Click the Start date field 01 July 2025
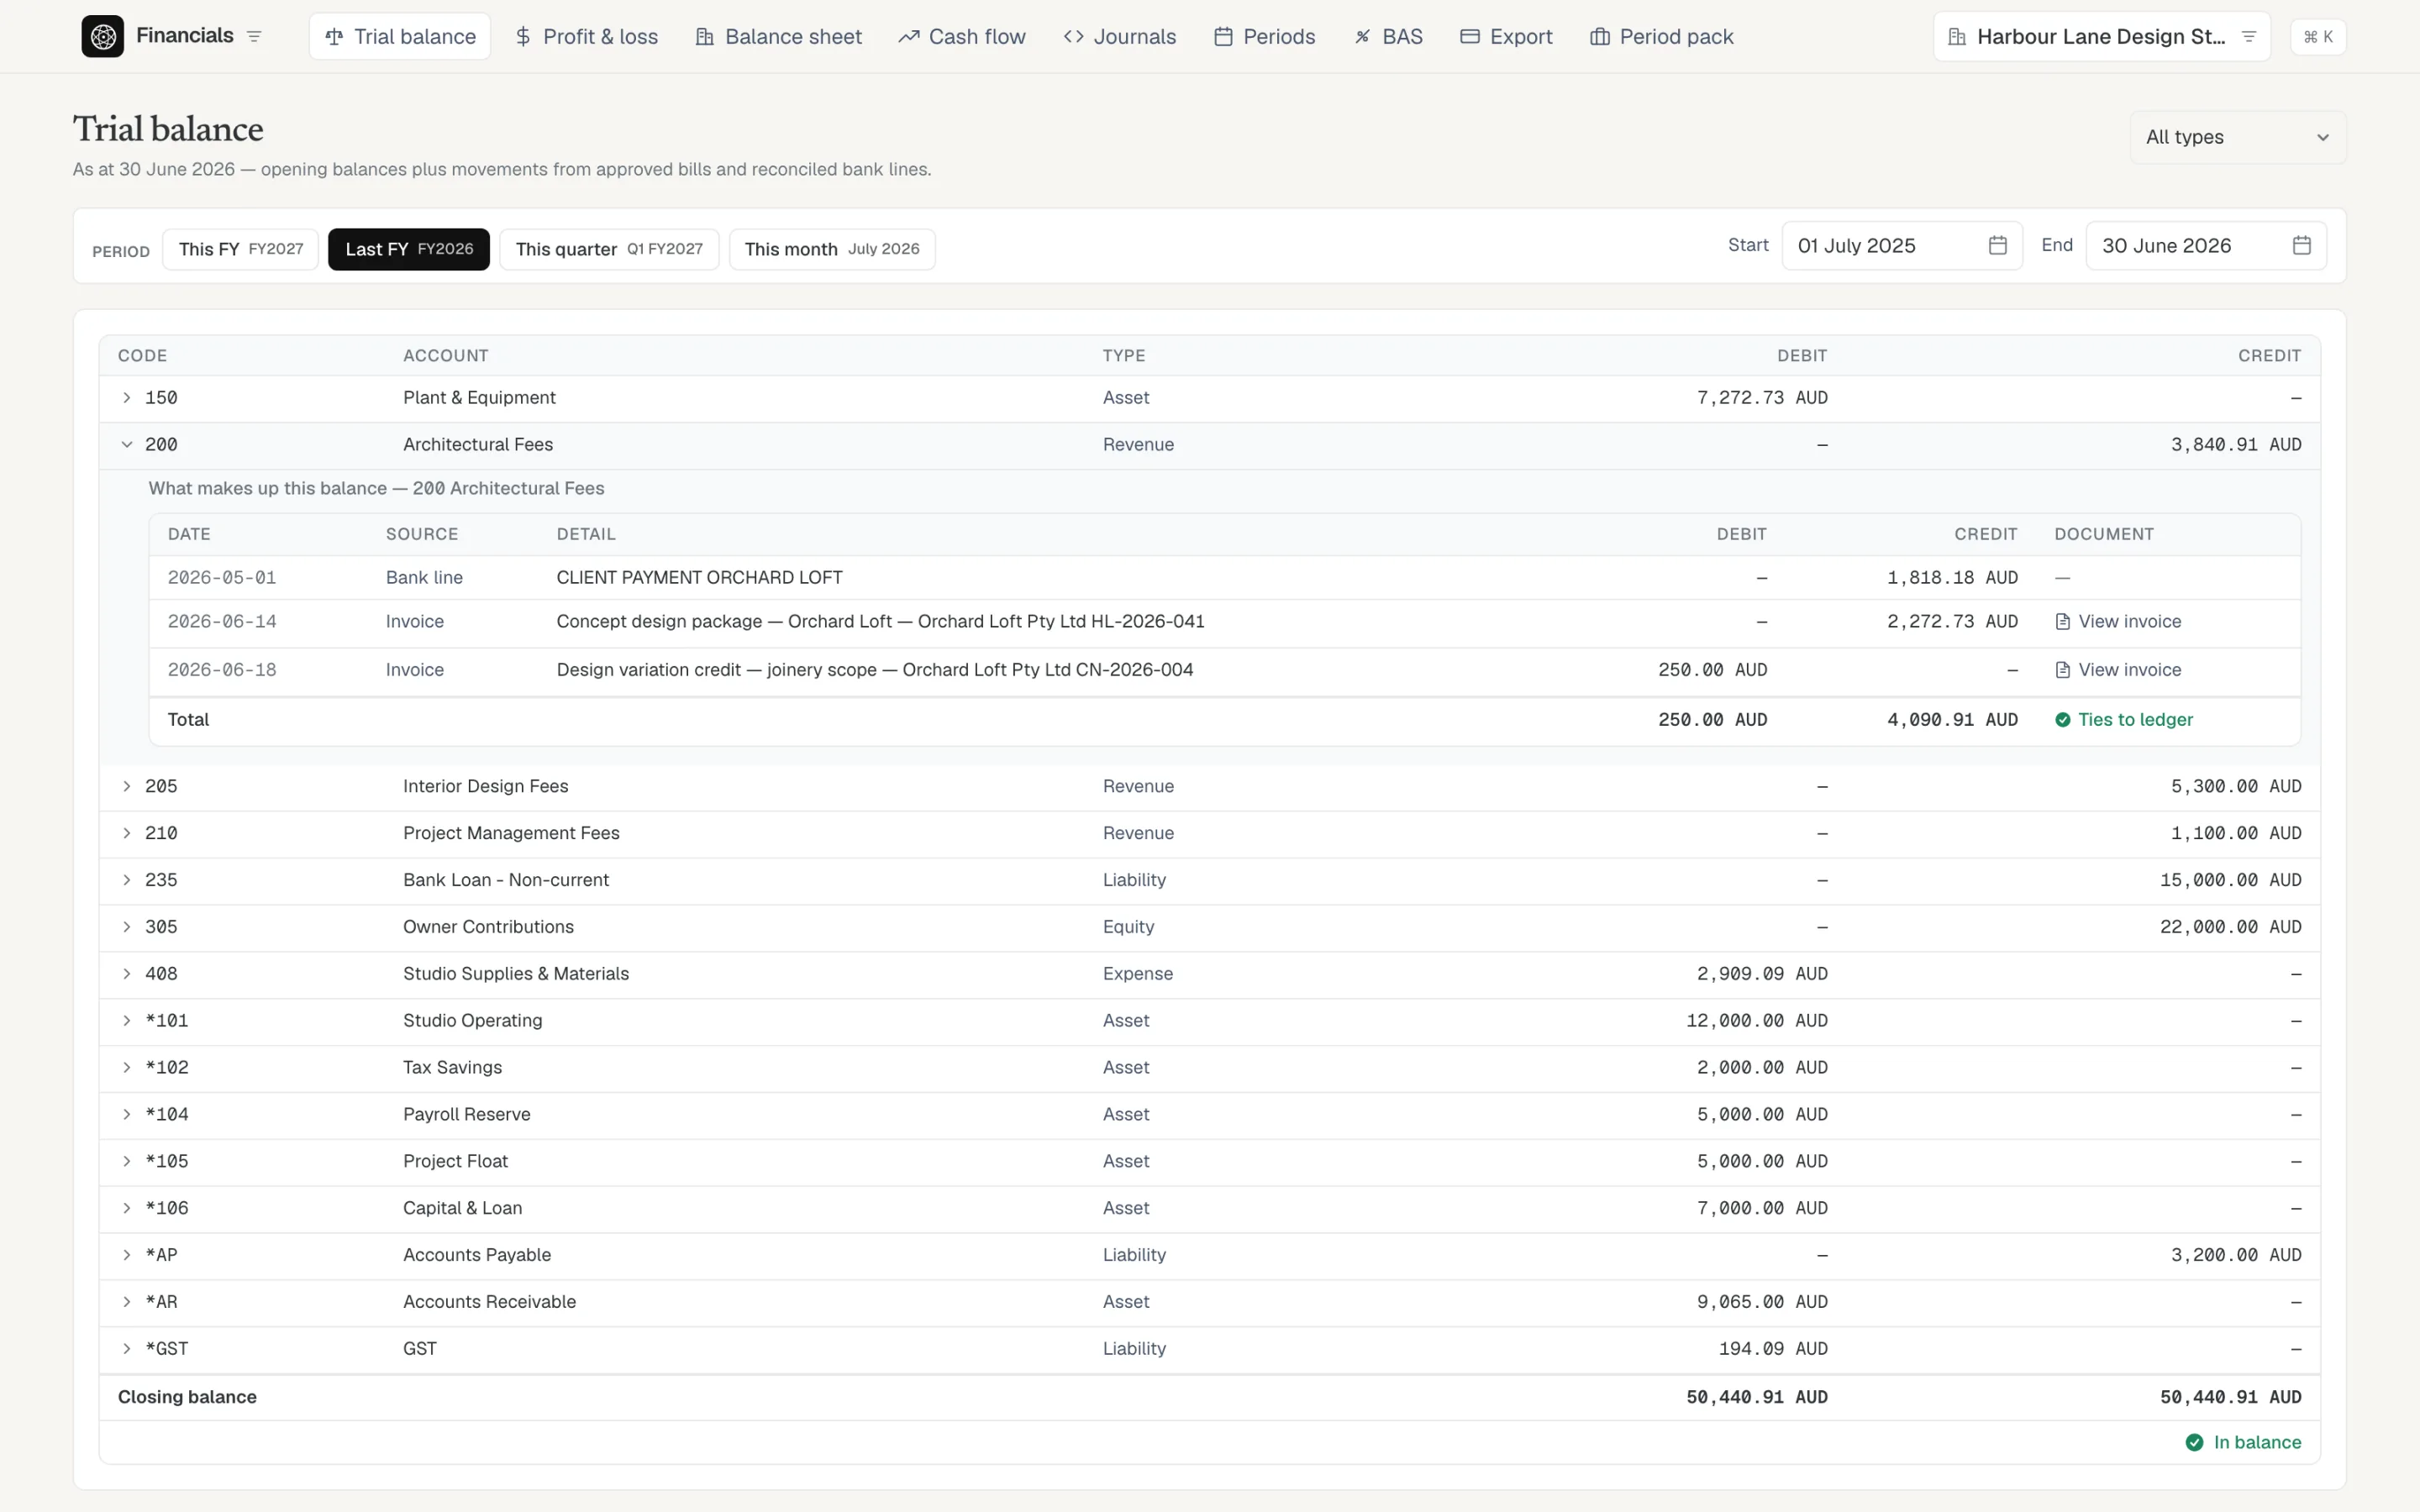The height and width of the screenshot is (1512, 2420). 1901,246
